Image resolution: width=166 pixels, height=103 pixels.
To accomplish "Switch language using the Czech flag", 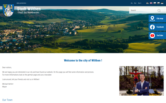I will point(158,3).
